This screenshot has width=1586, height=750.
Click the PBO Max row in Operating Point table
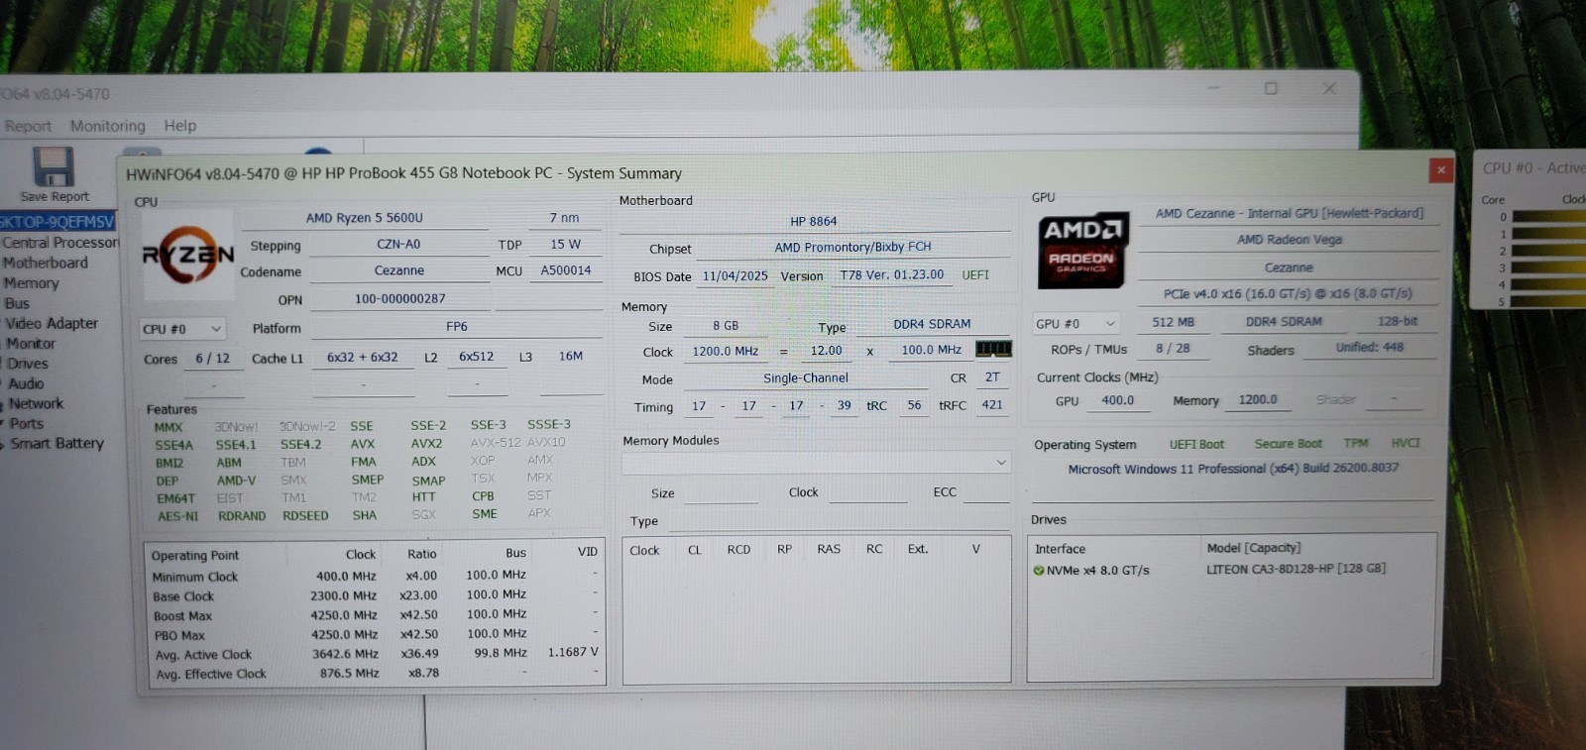(375, 635)
